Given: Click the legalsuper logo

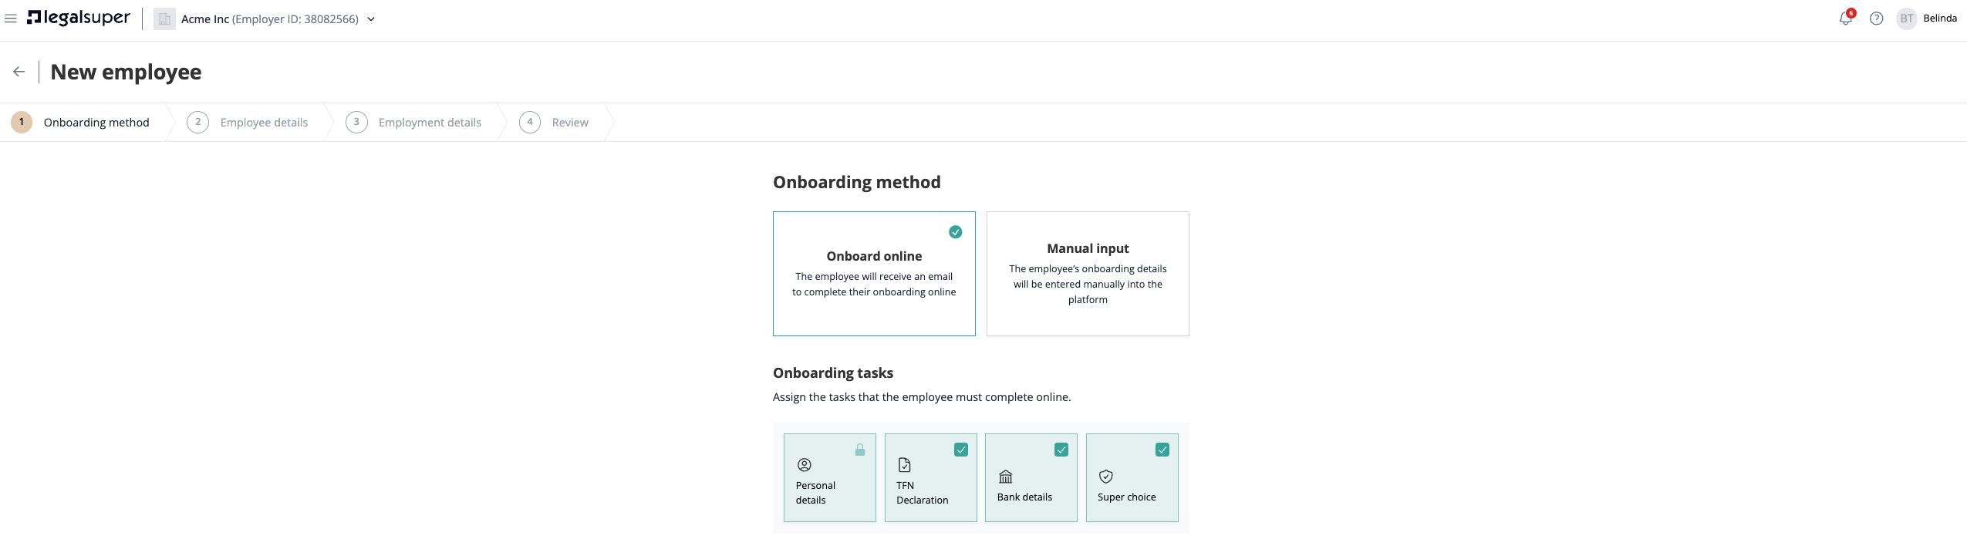Looking at the screenshot, I should pos(79,18).
